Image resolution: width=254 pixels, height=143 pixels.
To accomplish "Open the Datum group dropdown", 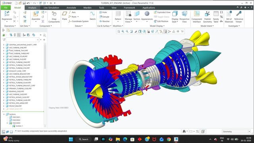I will (x=79, y=26).
